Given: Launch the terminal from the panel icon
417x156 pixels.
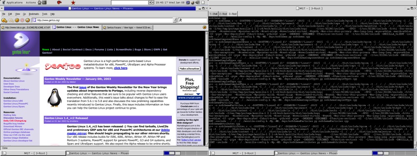Looking at the screenshot, I should tap(45, 2).
